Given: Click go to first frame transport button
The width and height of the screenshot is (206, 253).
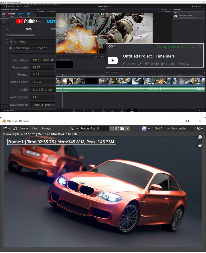Looking at the screenshot, I should (96, 57).
